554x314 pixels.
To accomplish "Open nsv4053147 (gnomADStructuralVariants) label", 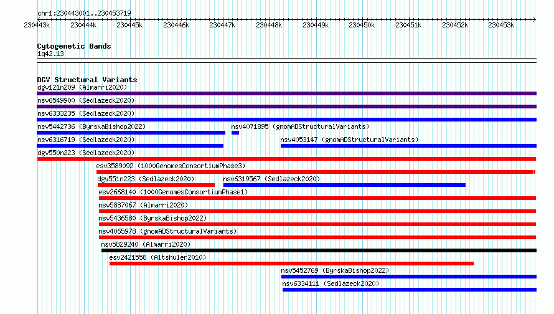I will (349, 140).
